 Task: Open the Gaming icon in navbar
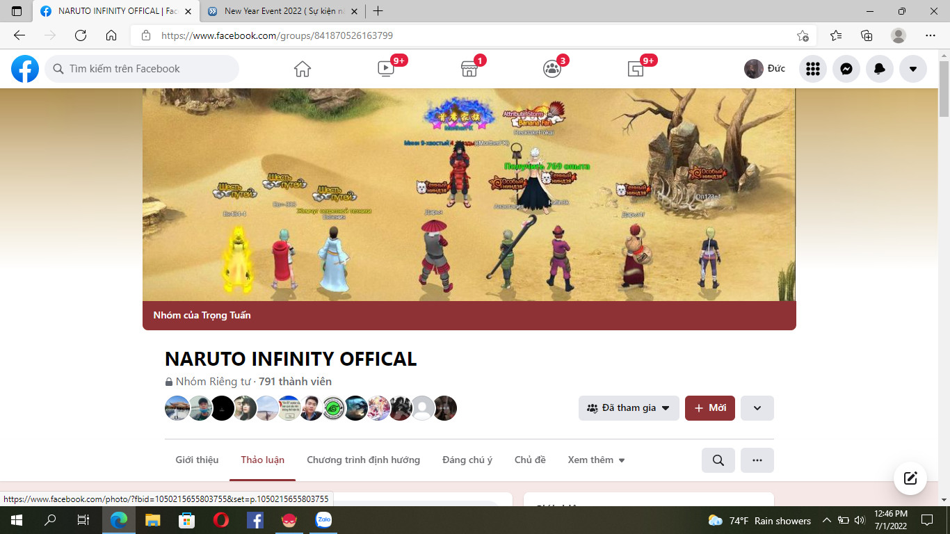point(636,69)
